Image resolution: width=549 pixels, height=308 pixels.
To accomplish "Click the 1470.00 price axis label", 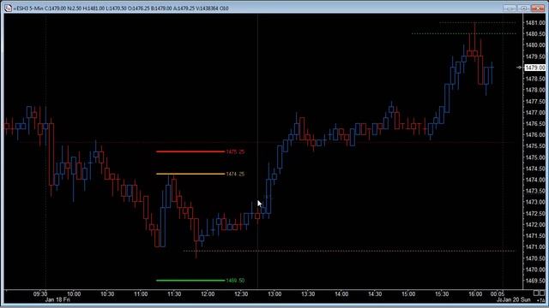I will tap(535, 269).
